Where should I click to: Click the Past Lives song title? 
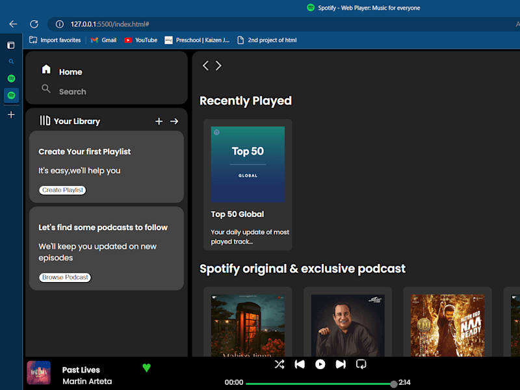81,370
